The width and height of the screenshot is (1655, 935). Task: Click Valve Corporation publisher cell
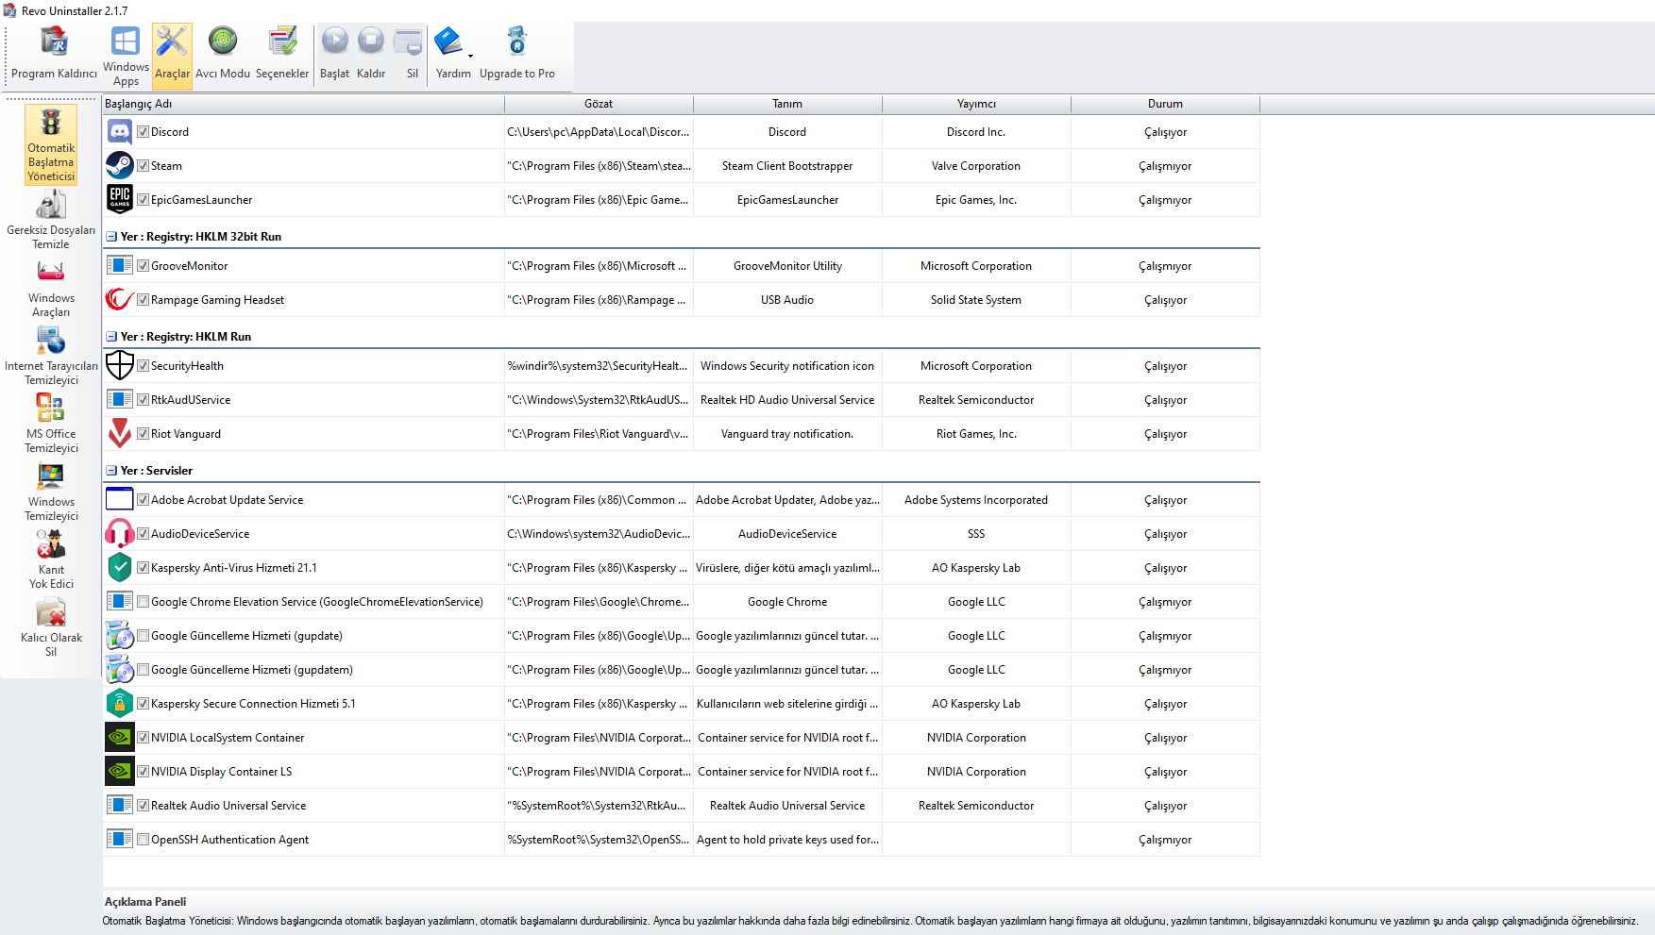(976, 166)
